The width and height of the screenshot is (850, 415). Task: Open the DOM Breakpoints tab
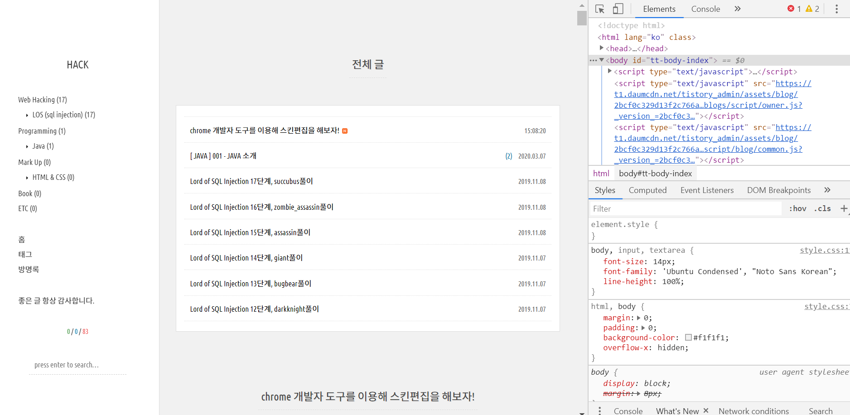pyautogui.click(x=778, y=190)
